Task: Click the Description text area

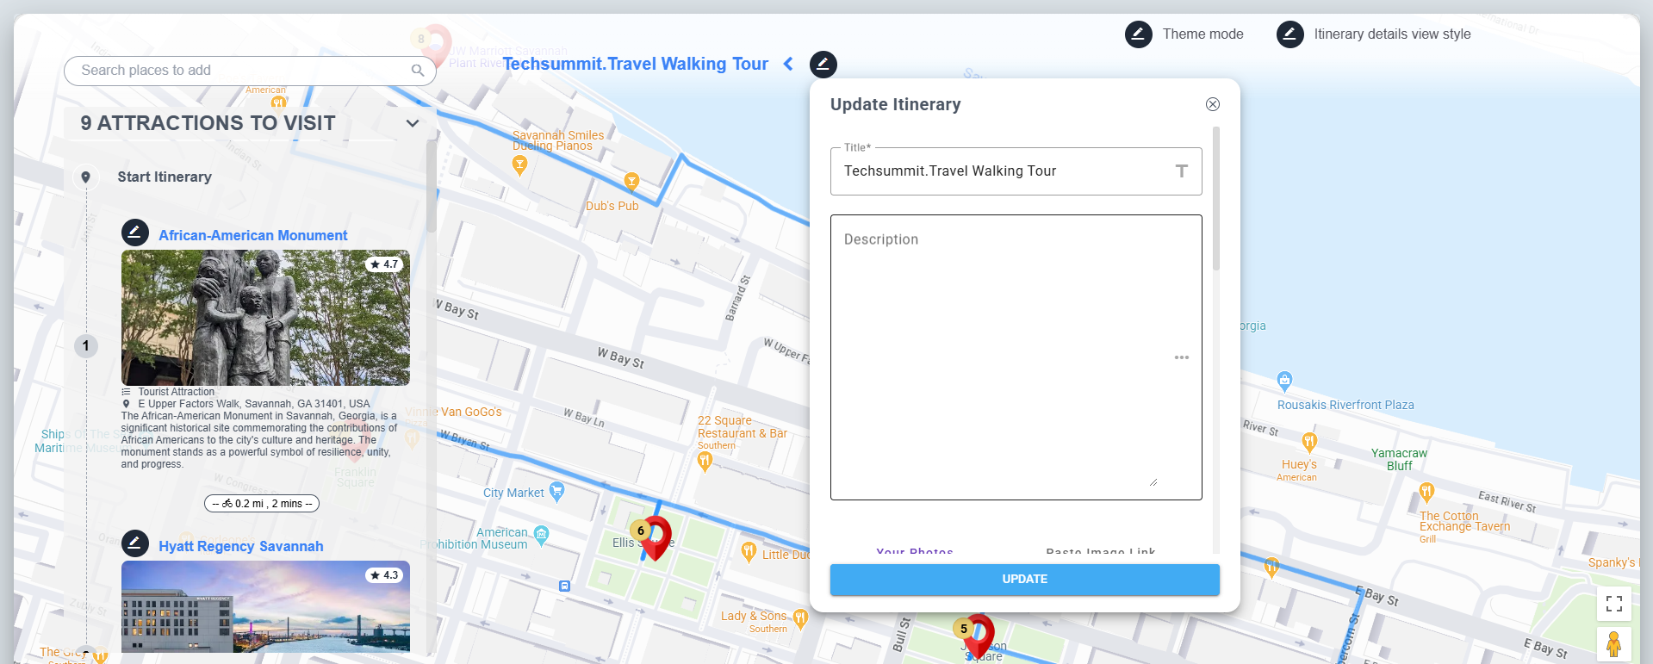Action: click(1016, 357)
